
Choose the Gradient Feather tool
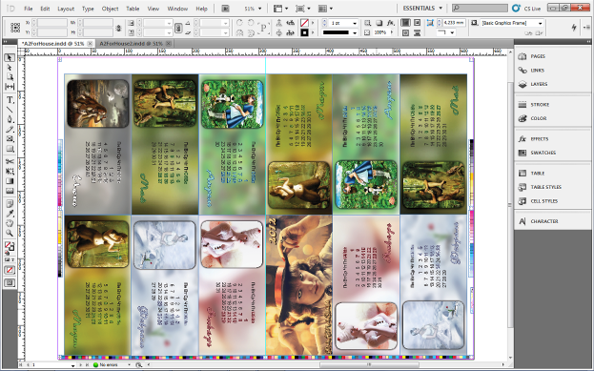click(10, 191)
